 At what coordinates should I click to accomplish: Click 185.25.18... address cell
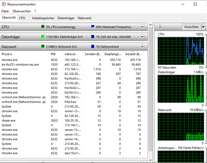point(72,121)
